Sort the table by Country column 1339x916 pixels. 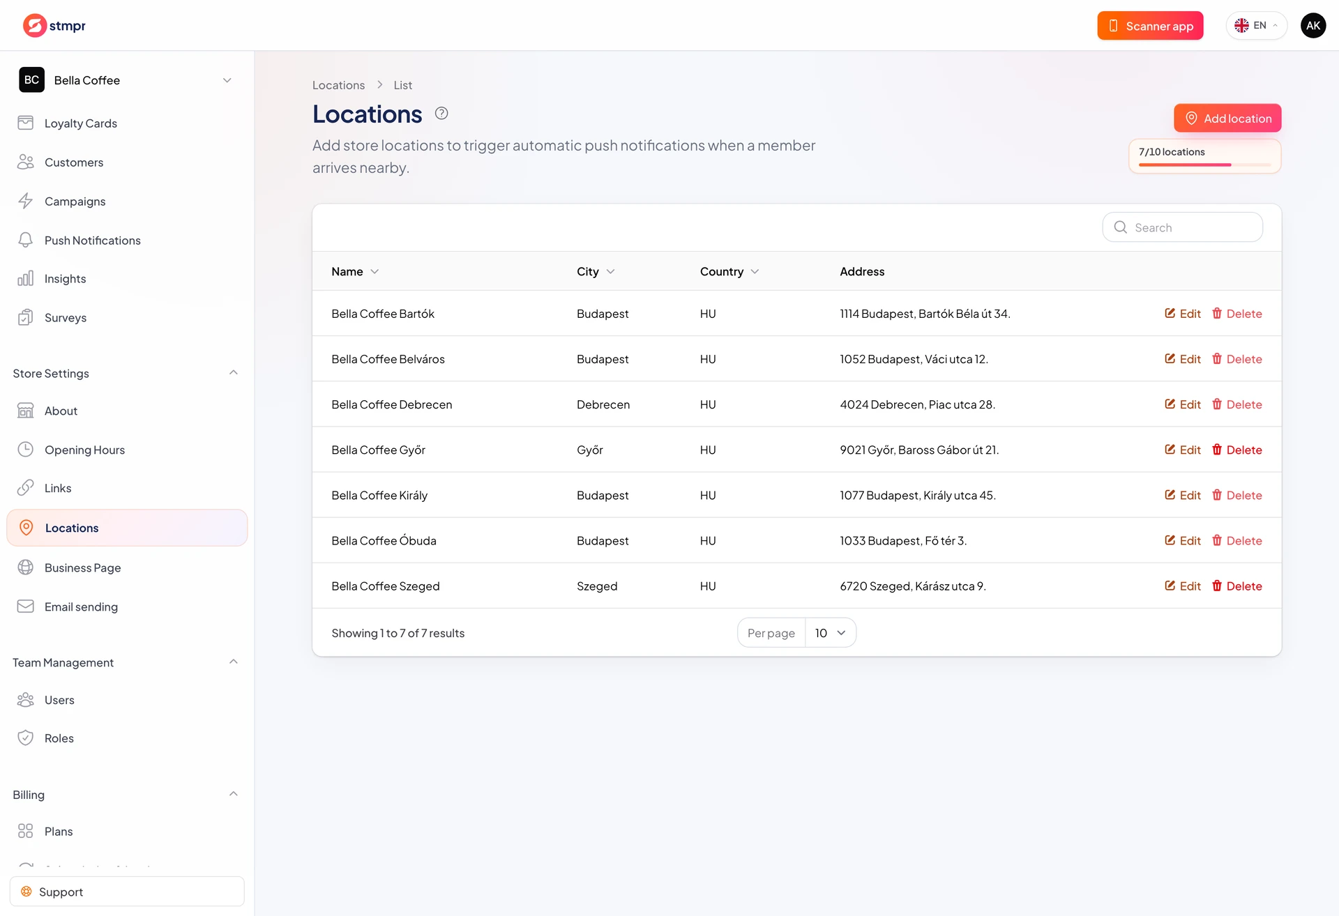point(729,271)
